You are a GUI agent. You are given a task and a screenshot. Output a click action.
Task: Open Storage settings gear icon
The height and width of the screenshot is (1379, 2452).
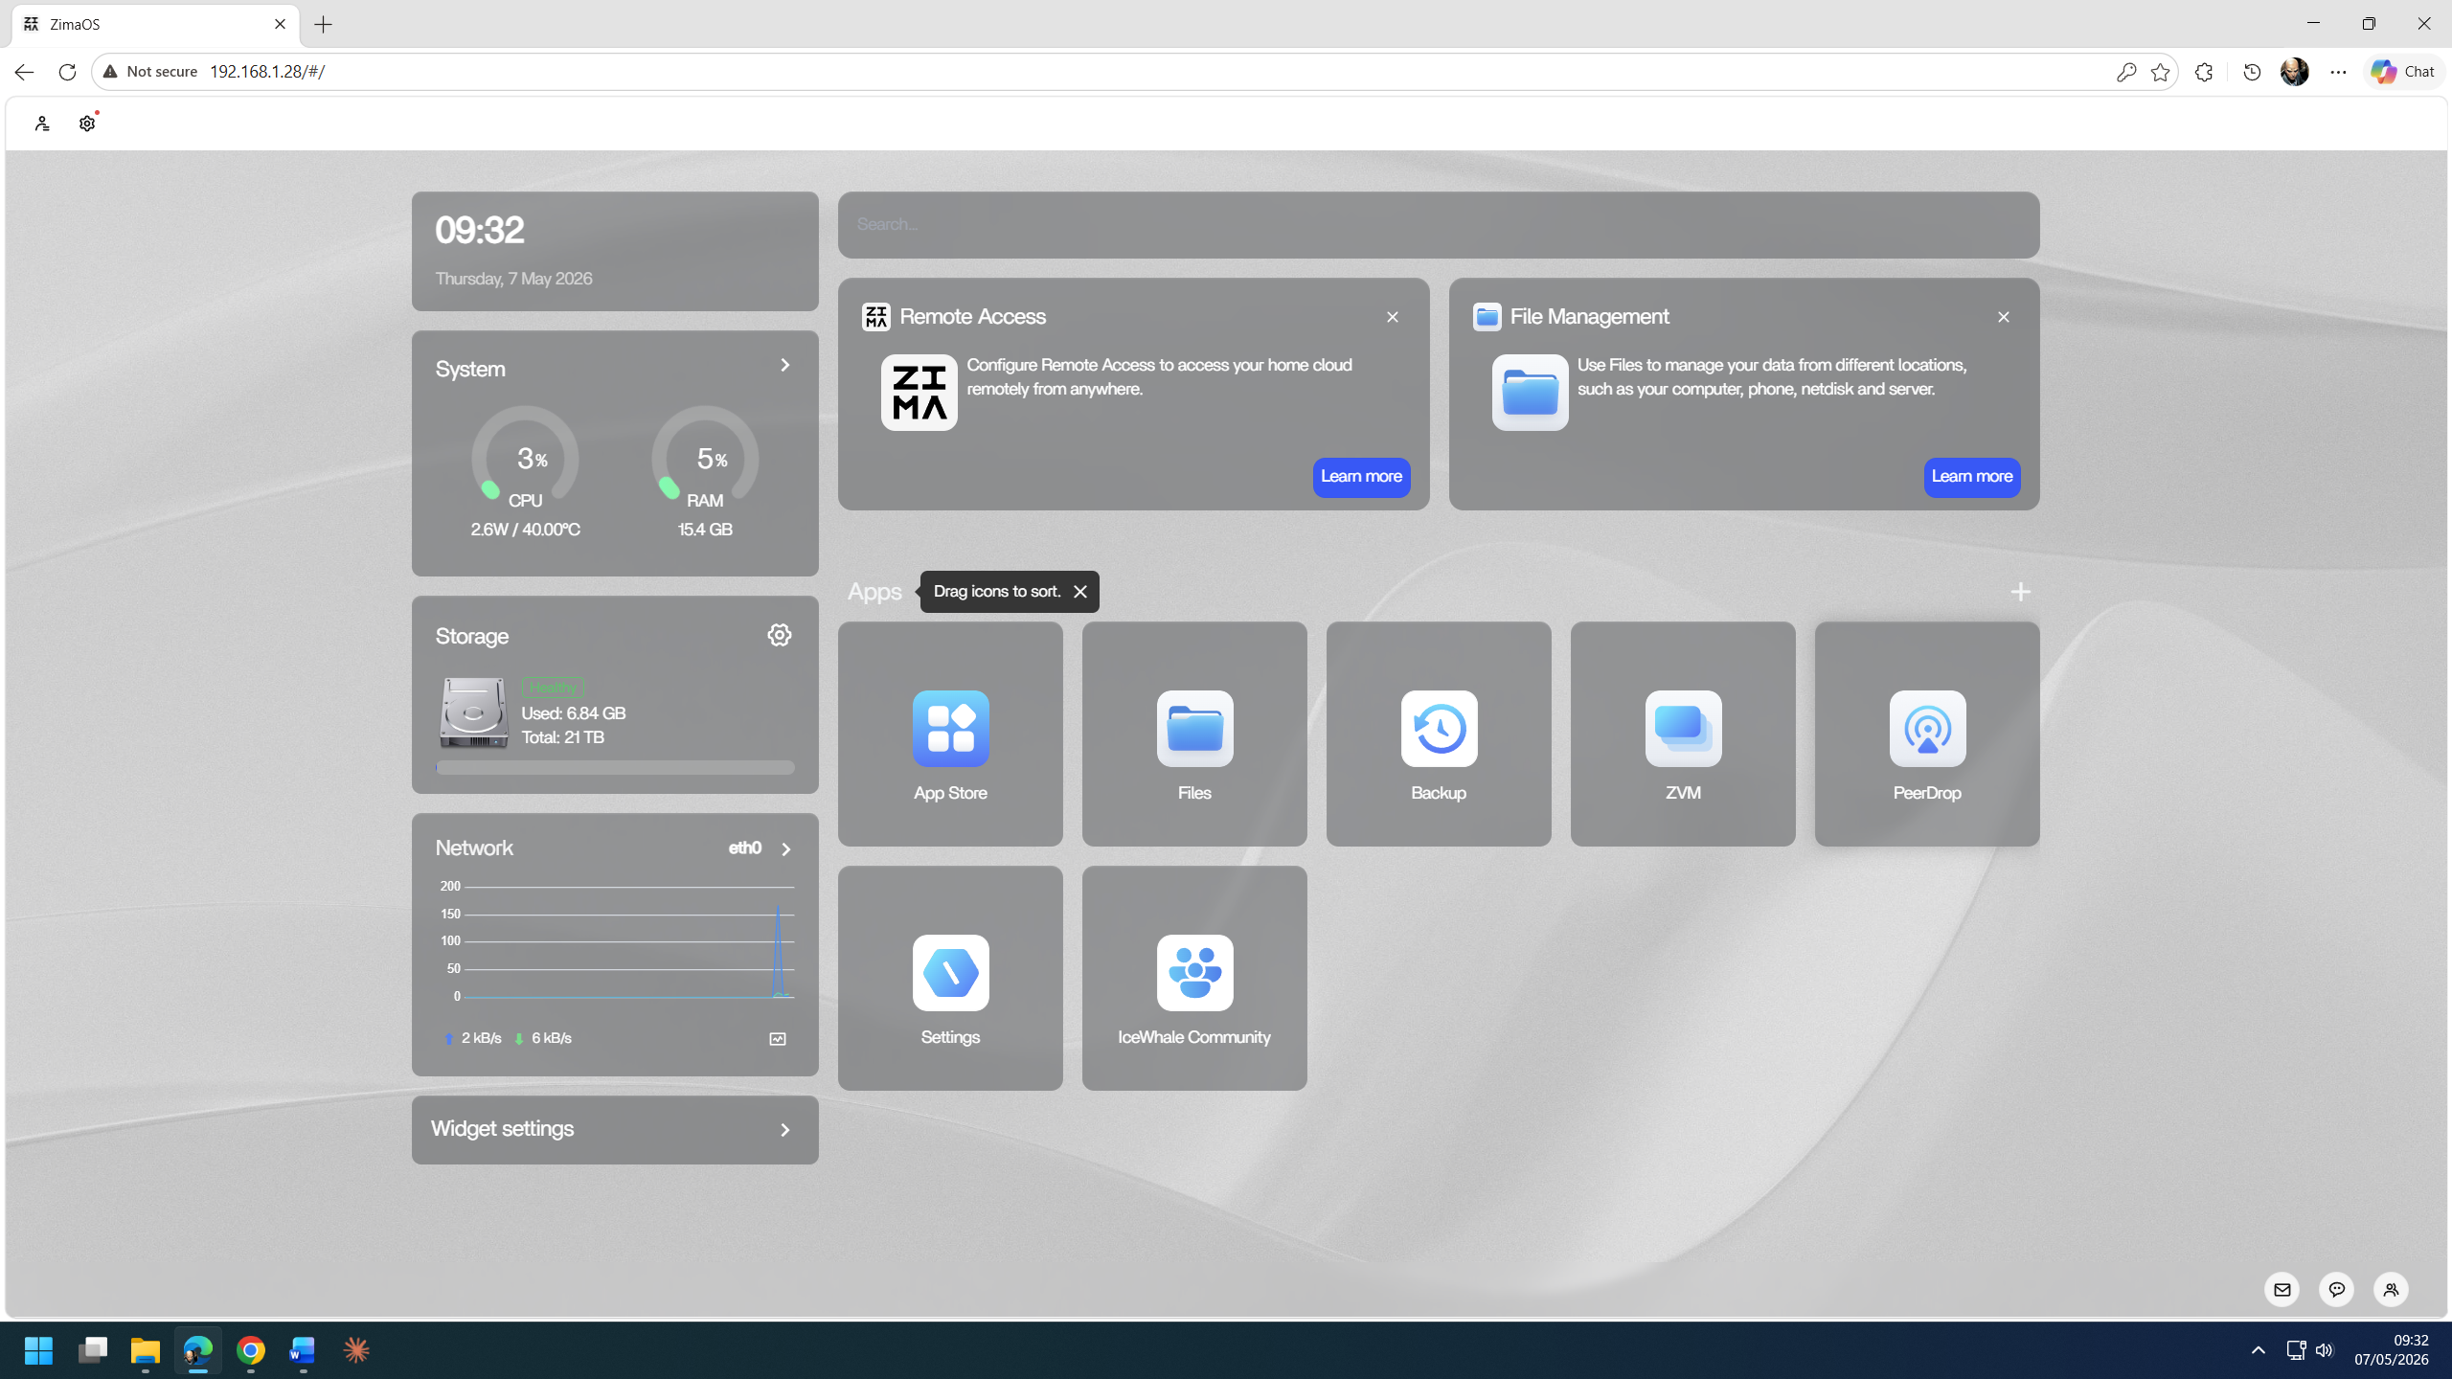click(780, 635)
